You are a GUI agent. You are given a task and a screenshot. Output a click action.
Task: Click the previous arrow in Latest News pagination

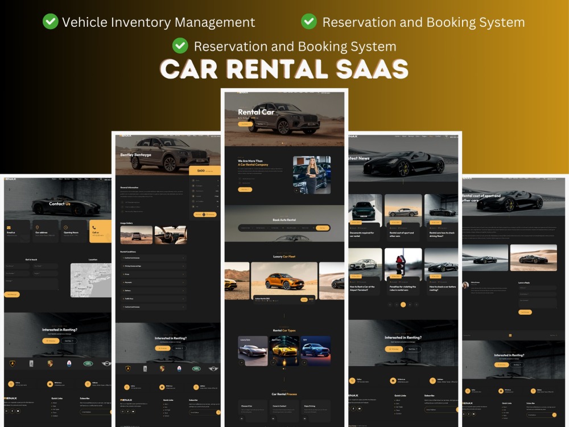tap(390, 305)
